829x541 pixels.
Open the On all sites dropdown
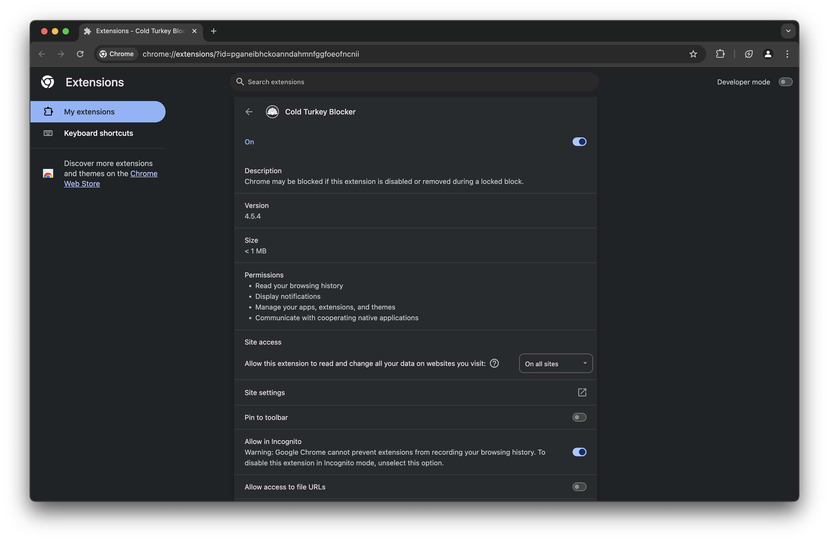(x=556, y=364)
